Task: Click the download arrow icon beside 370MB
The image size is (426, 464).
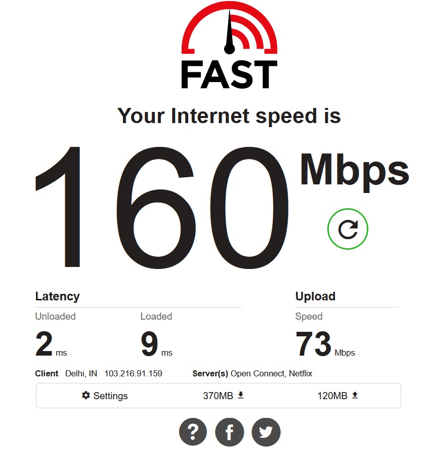Action: point(241,395)
